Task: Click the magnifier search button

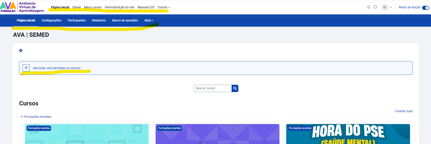Action: pyautogui.click(x=235, y=88)
